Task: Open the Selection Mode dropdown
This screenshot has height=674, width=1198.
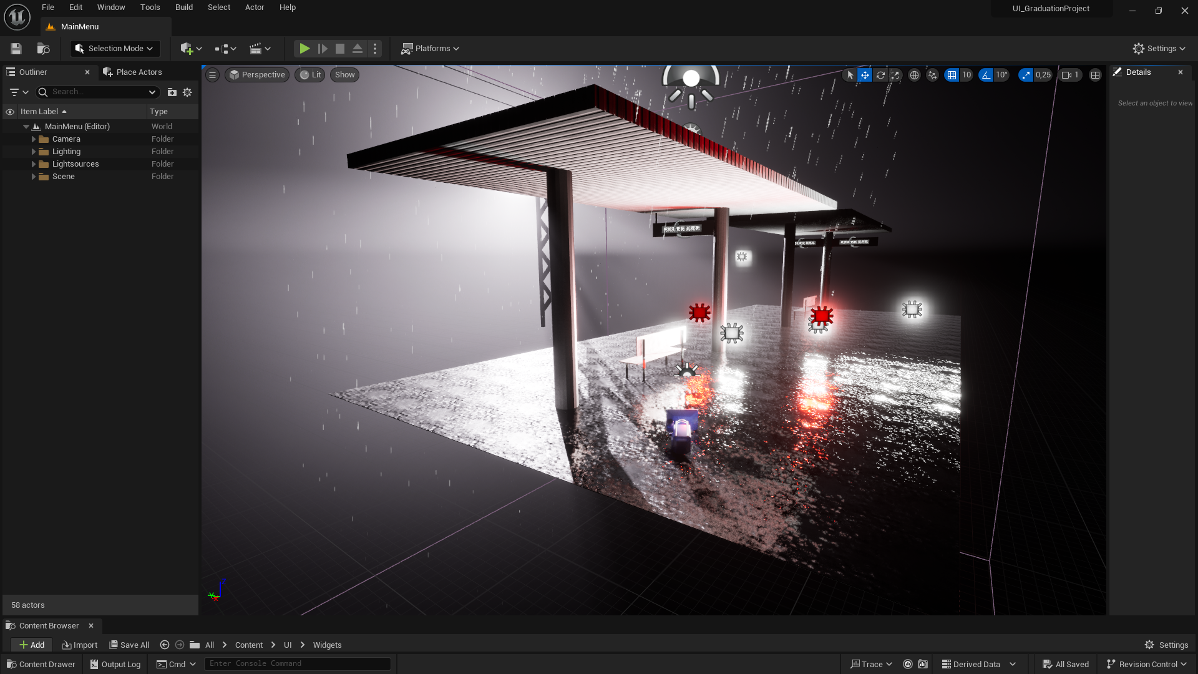Action: 115,49
